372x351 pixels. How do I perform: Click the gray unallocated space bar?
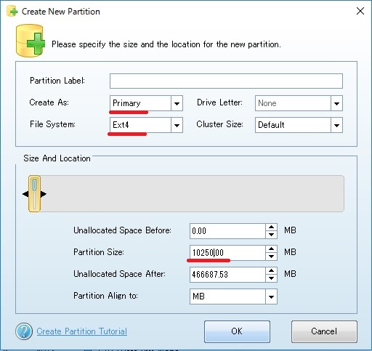pos(193,194)
